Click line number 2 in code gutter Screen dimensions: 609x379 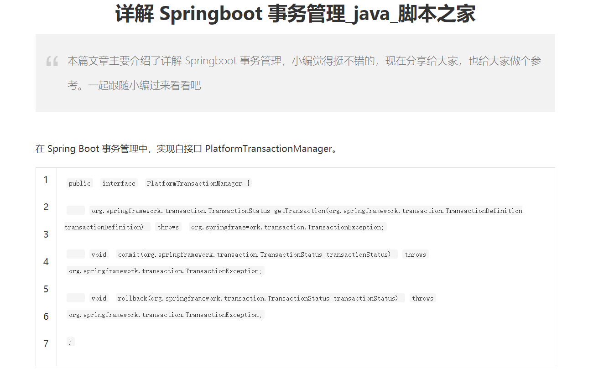pos(46,207)
